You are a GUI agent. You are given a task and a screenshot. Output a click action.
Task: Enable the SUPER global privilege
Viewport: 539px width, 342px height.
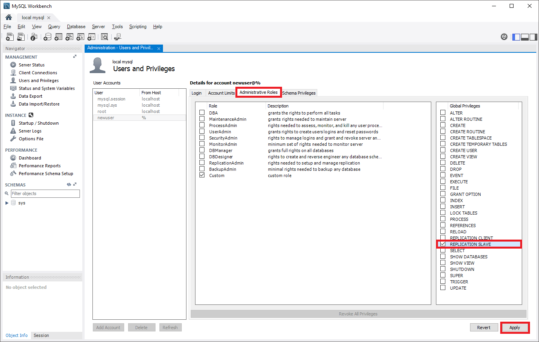click(443, 275)
